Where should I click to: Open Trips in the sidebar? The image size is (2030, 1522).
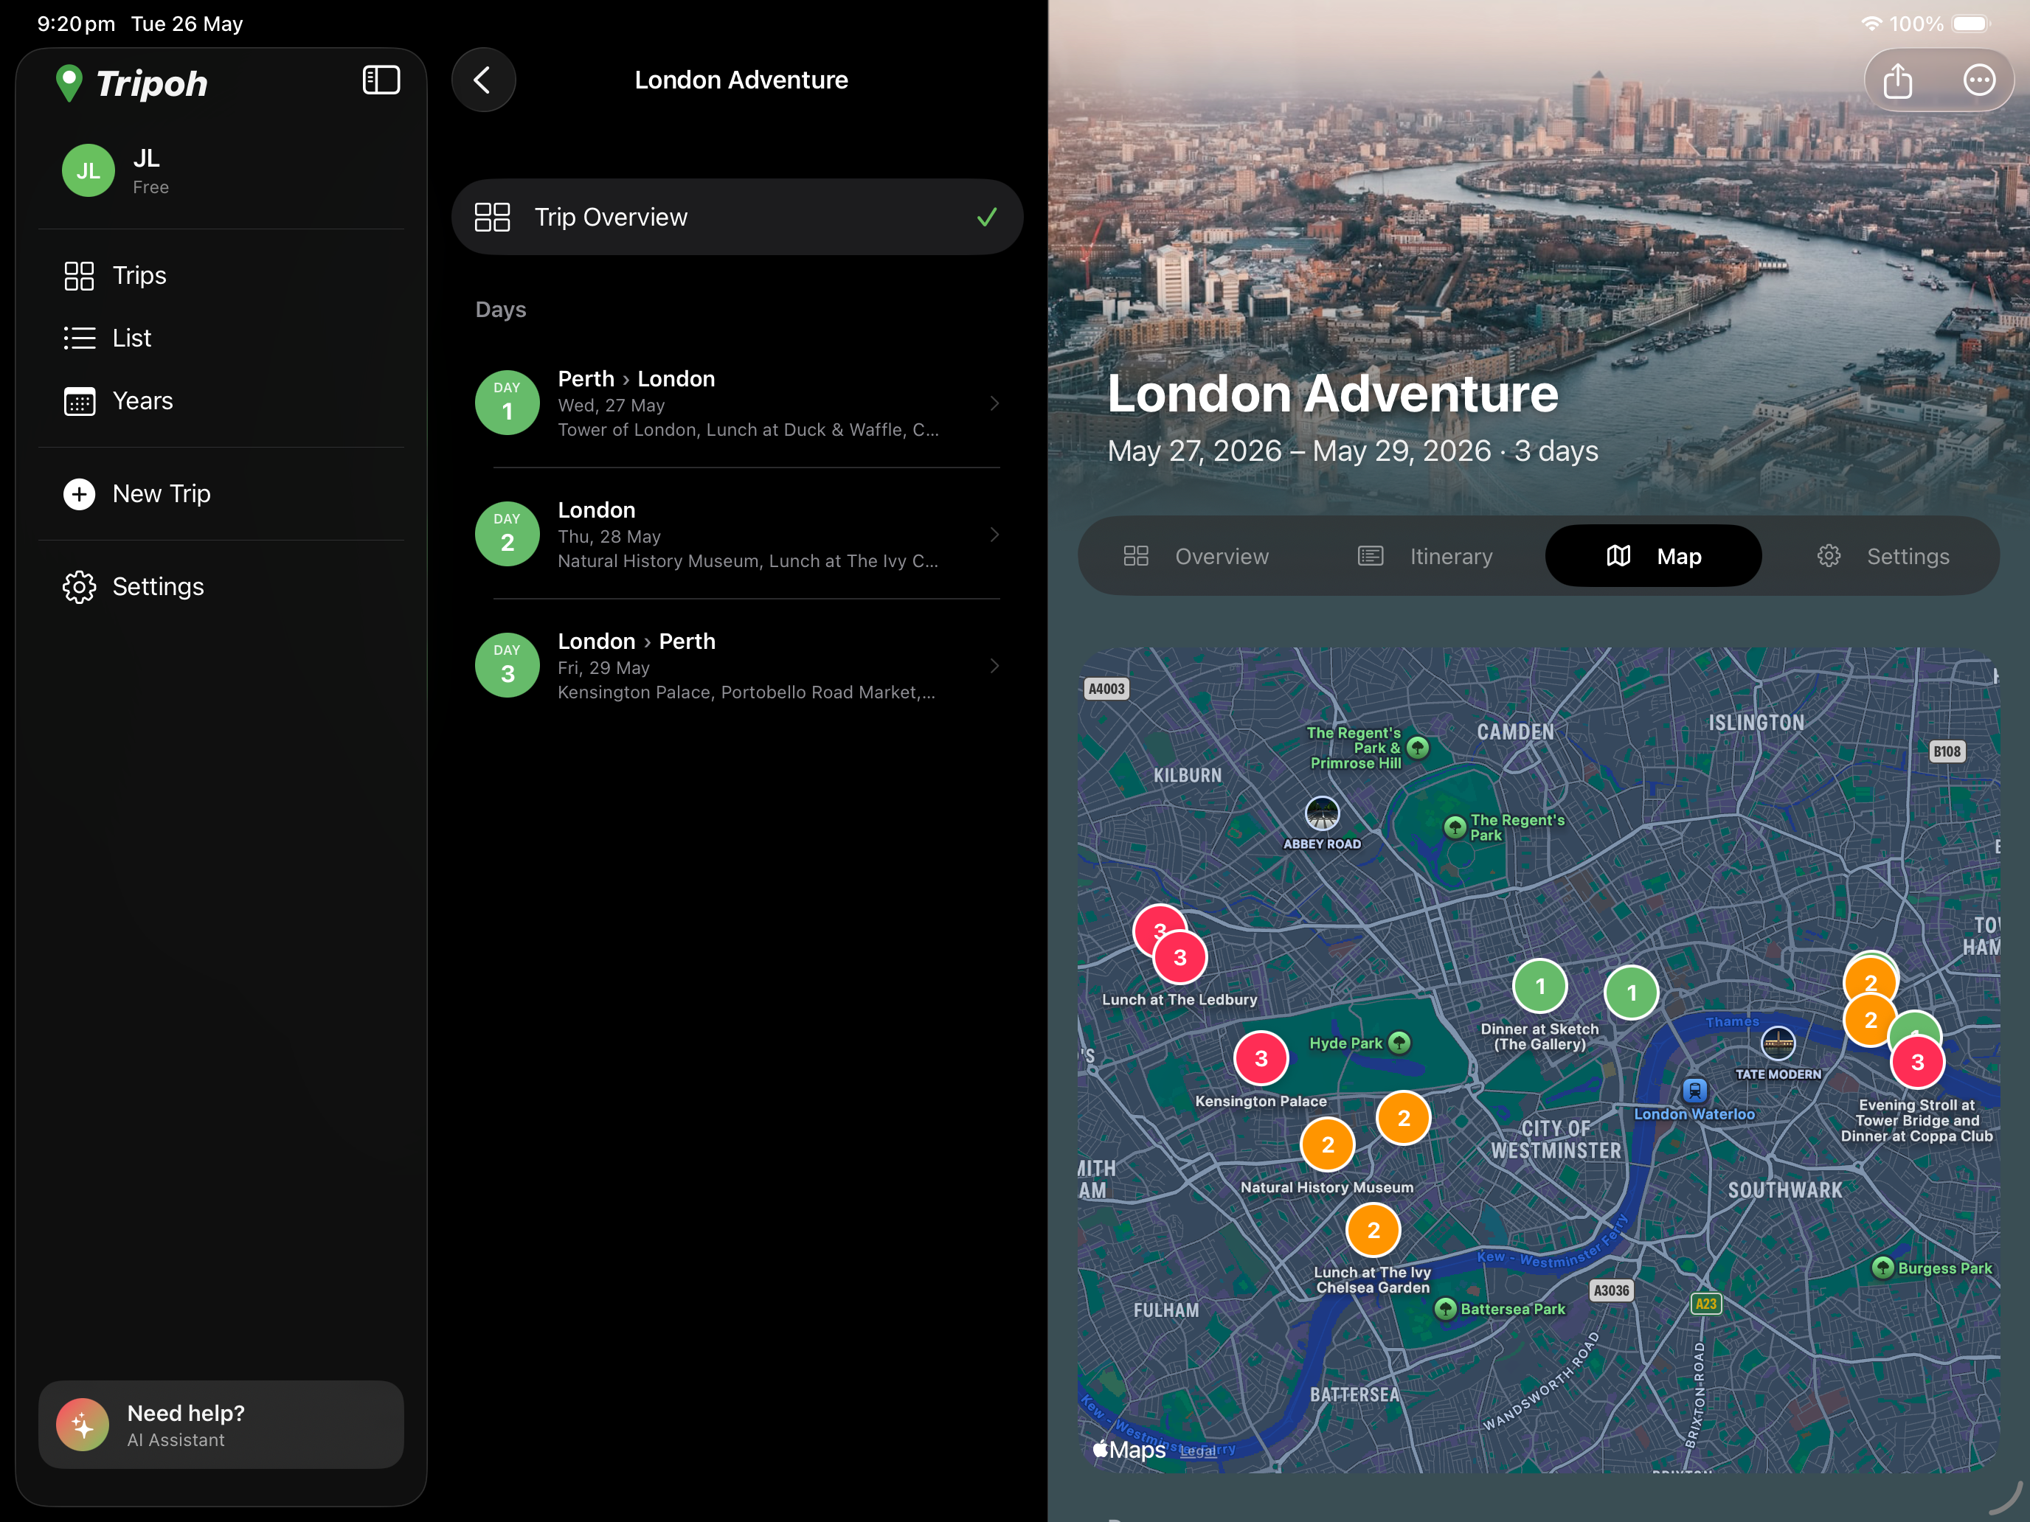(221, 275)
